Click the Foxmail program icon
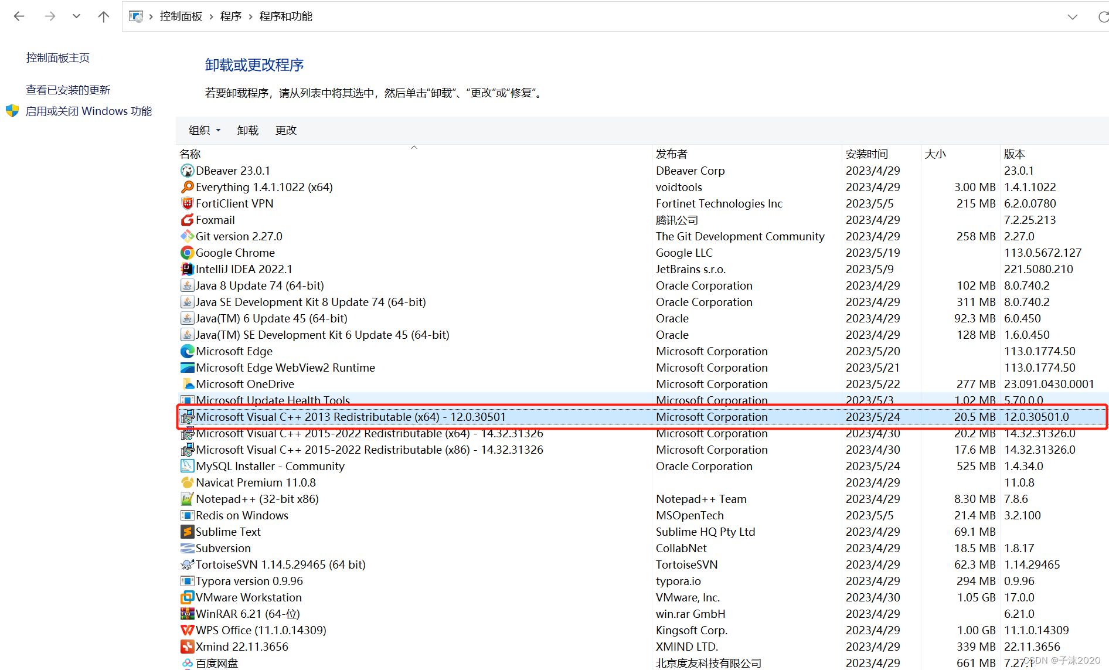1109x670 pixels. [187, 220]
